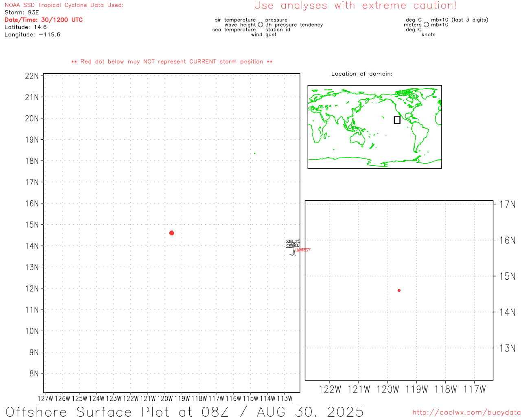The width and height of the screenshot is (521, 417).
Task: Click the buoy station plot cluster near 14N
Action: (293, 248)
